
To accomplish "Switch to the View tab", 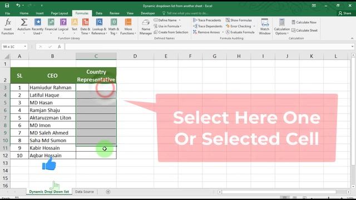I will click(130, 13).
